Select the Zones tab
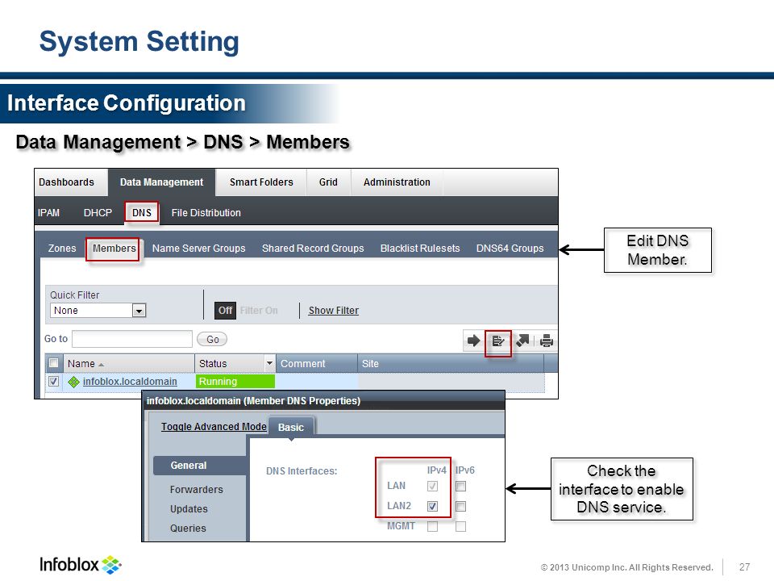The width and height of the screenshot is (774, 581). [x=62, y=249]
